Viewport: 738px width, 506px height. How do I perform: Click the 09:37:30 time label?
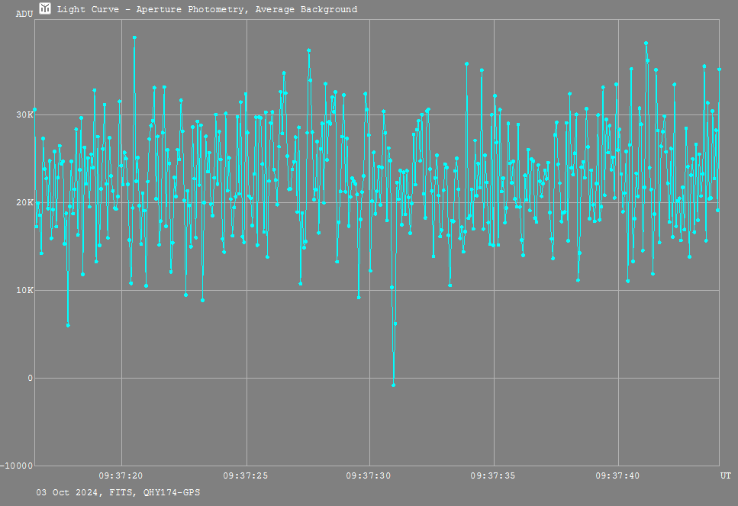[368, 476]
